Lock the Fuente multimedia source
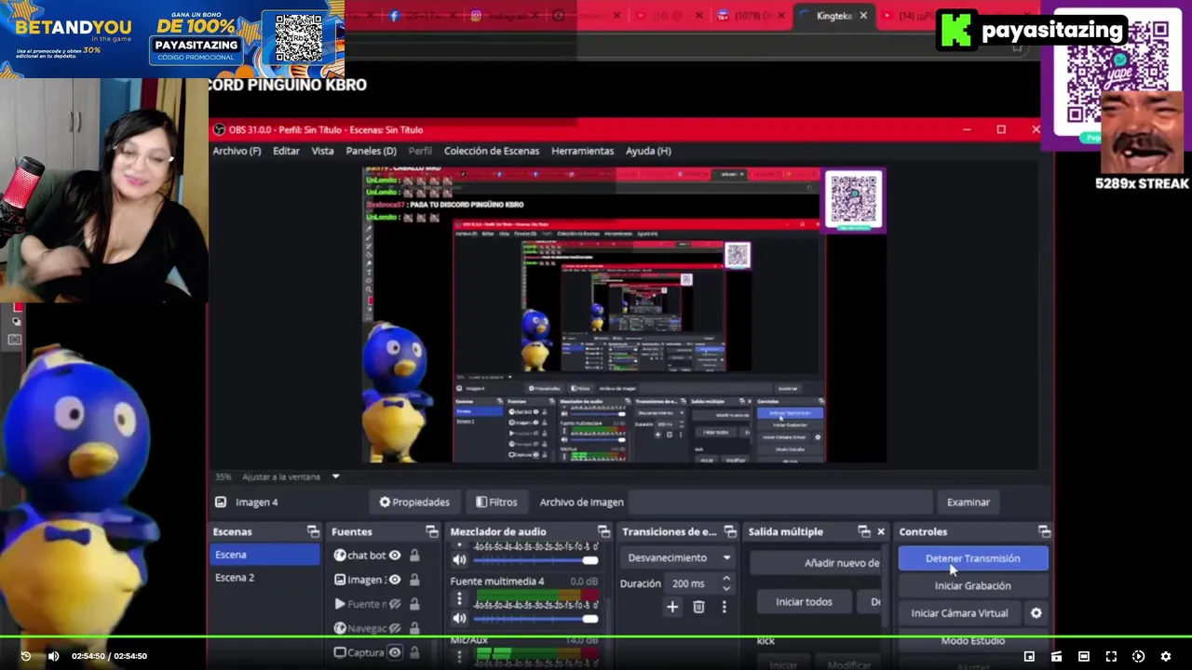The height and width of the screenshot is (670, 1192). tap(414, 604)
